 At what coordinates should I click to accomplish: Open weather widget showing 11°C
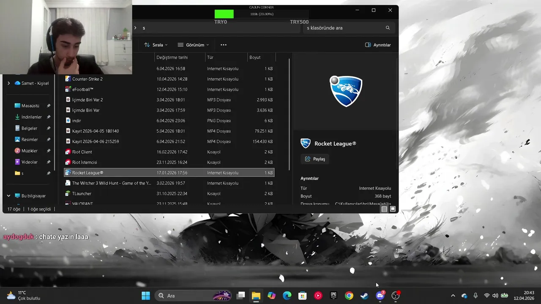pyautogui.click(x=23, y=296)
